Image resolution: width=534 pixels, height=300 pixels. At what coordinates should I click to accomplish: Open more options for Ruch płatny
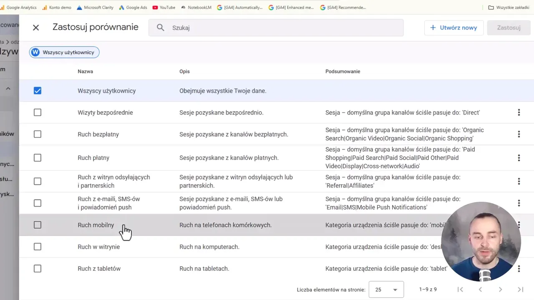coord(519,158)
